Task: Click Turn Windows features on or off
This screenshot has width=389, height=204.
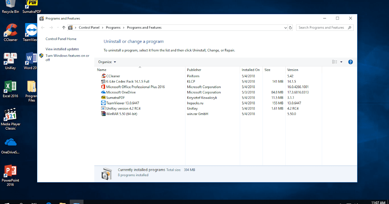Action: pos(67,58)
